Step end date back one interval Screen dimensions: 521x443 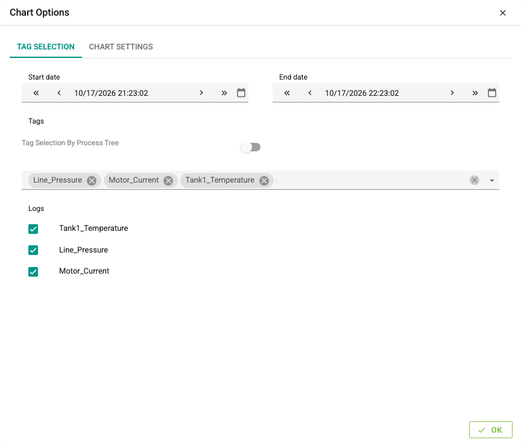(310, 93)
